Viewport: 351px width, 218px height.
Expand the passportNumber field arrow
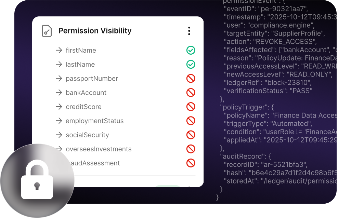click(59, 79)
